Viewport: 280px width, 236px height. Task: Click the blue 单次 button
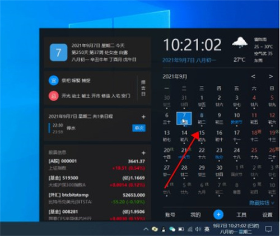(x=139, y=128)
